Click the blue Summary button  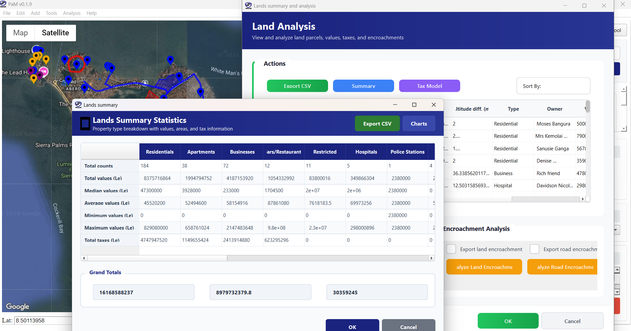(x=363, y=86)
